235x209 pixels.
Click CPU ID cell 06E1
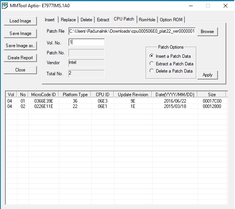[103, 106]
